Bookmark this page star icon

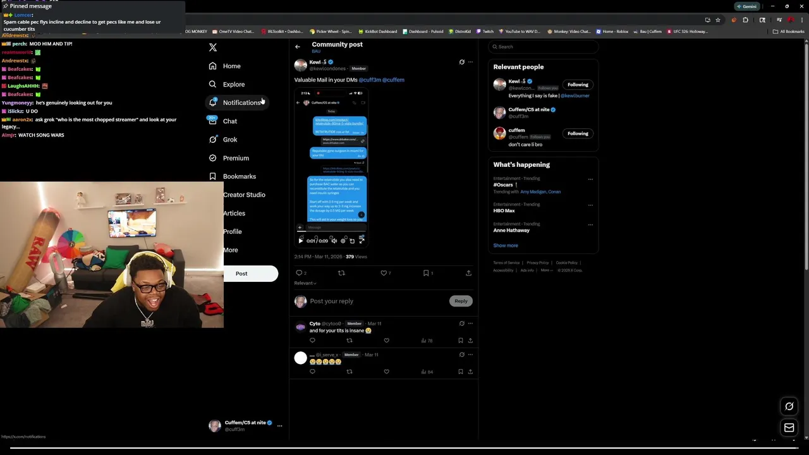(x=718, y=20)
